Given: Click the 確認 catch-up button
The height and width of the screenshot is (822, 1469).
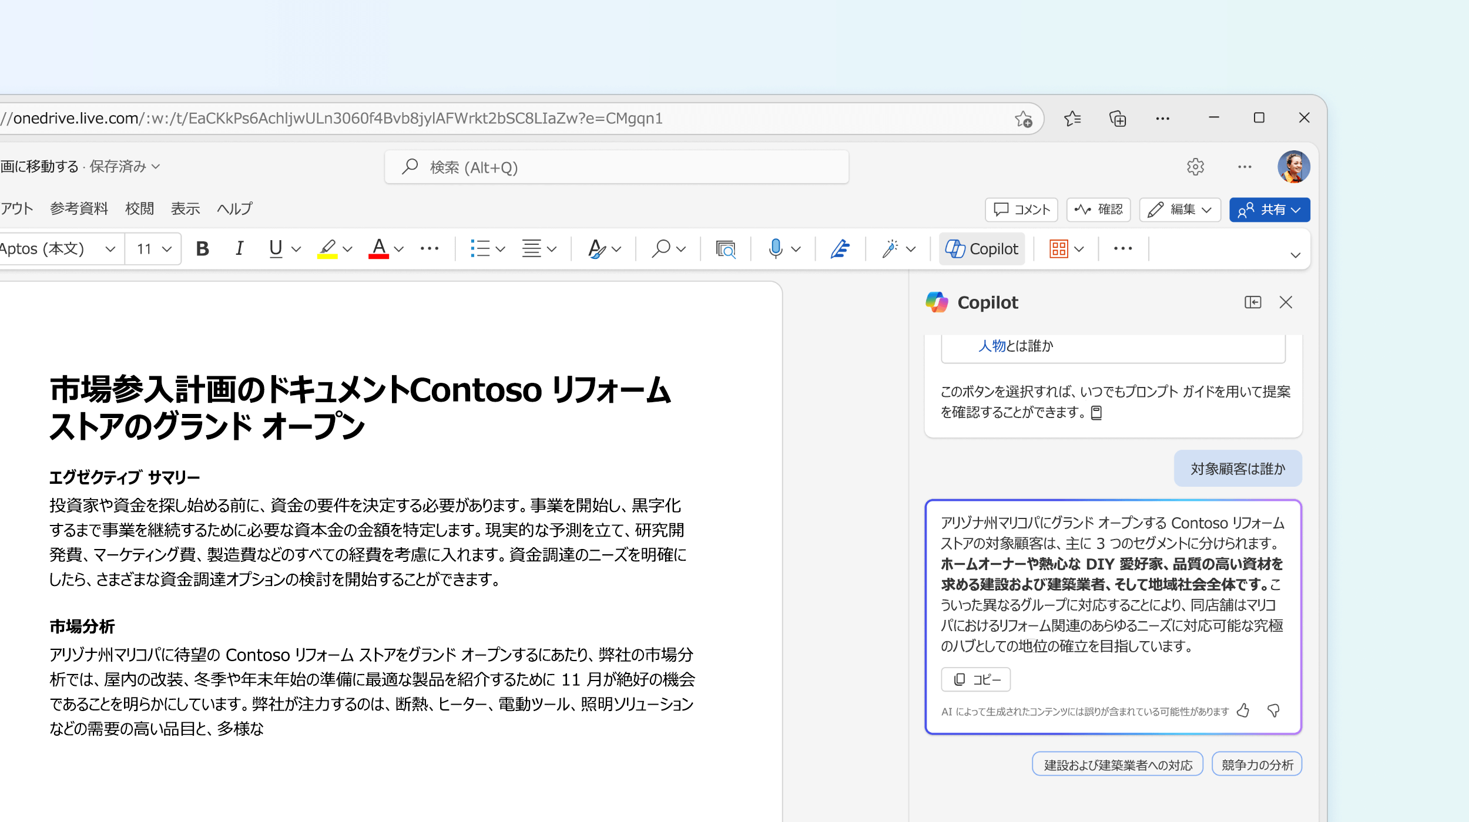Looking at the screenshot, I should click(1098, 210).
